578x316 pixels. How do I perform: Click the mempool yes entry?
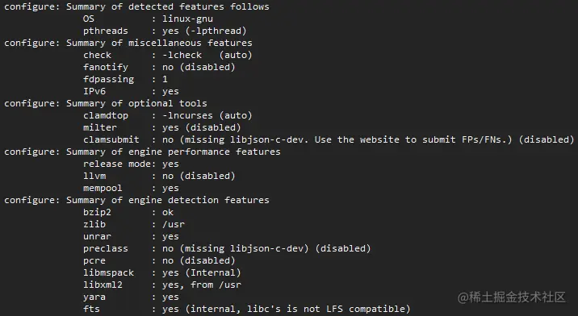pos(131,188)
